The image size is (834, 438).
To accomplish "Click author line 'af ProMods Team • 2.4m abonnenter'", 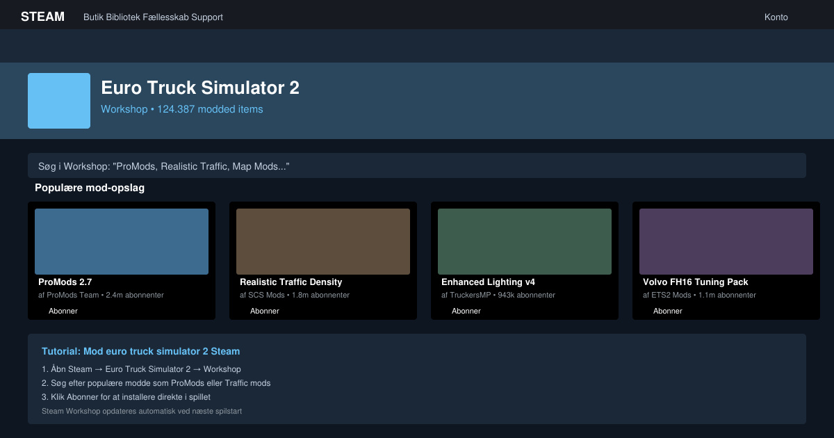I will coord(101,295).
